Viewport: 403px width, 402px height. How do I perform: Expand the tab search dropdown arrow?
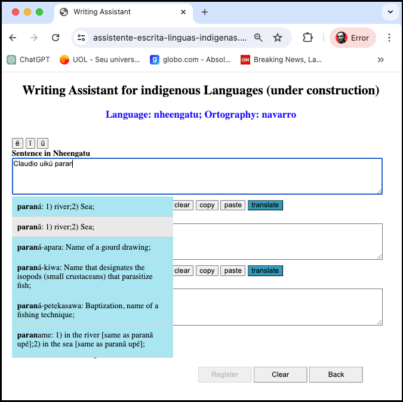pos(390,12)
